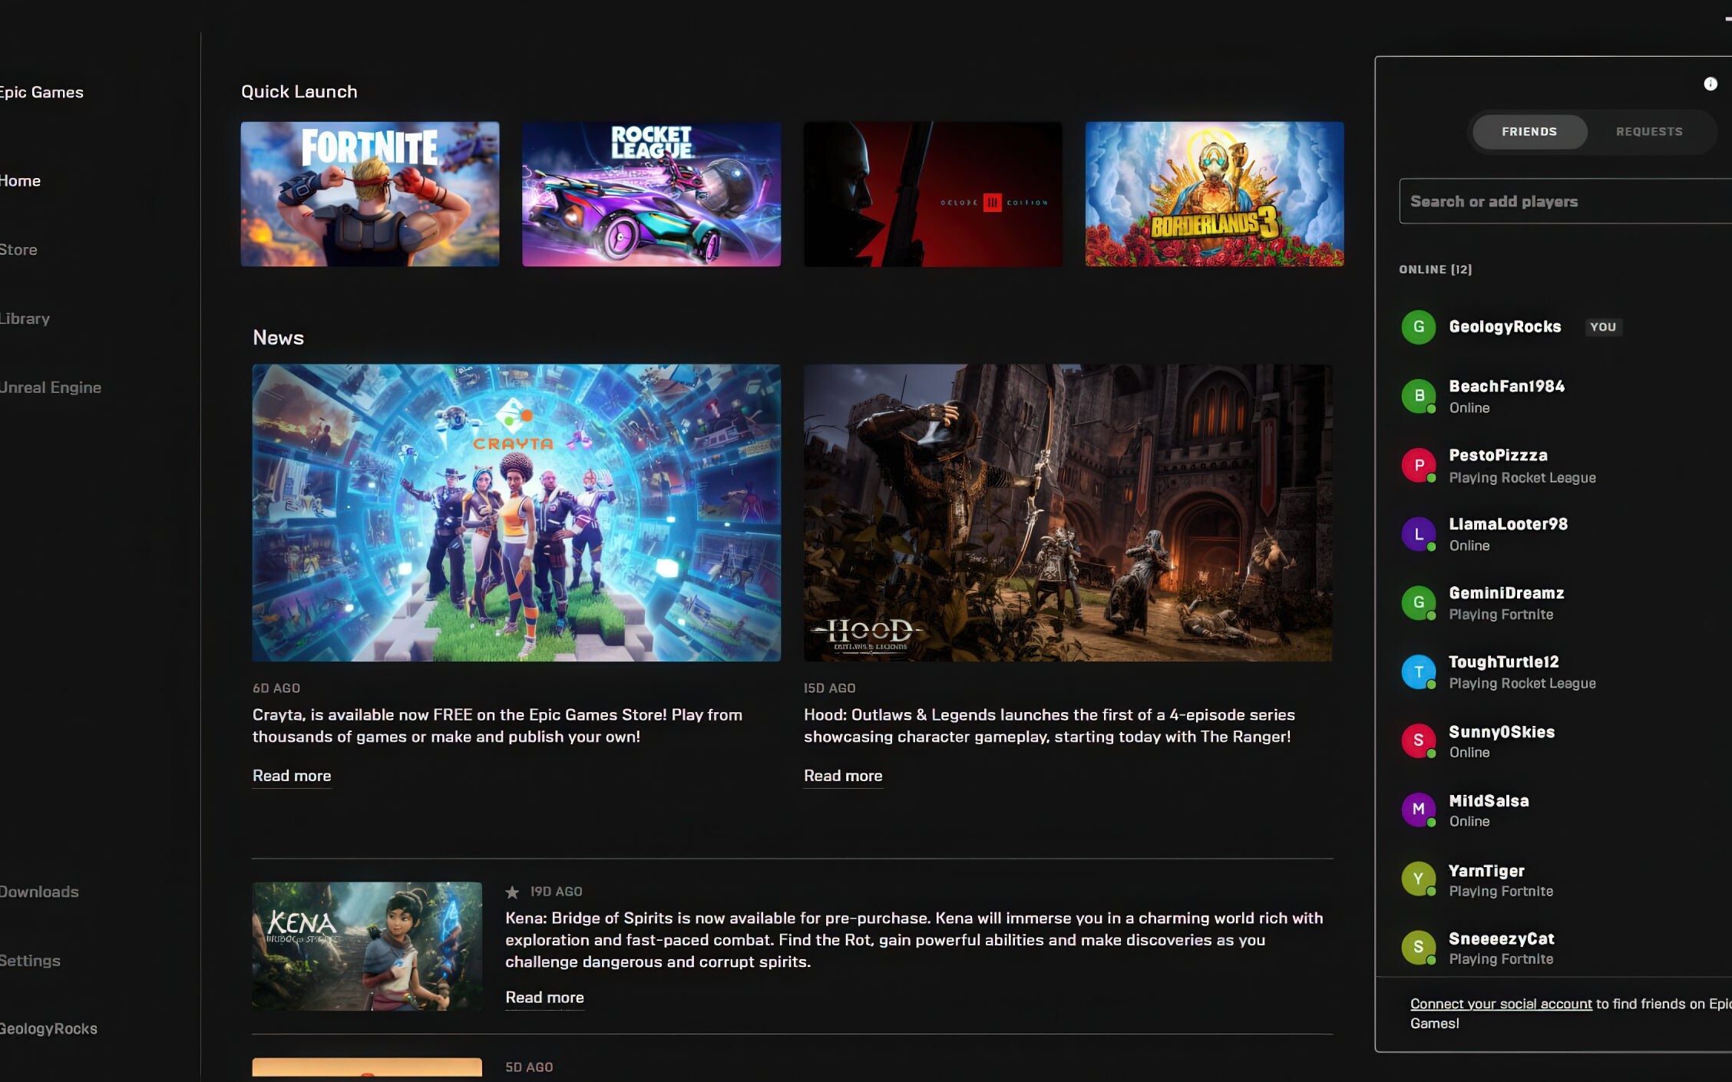Launch Rocket League from Quick Launch
This screenshot has width=1732, height=1082.
(651, 194)
